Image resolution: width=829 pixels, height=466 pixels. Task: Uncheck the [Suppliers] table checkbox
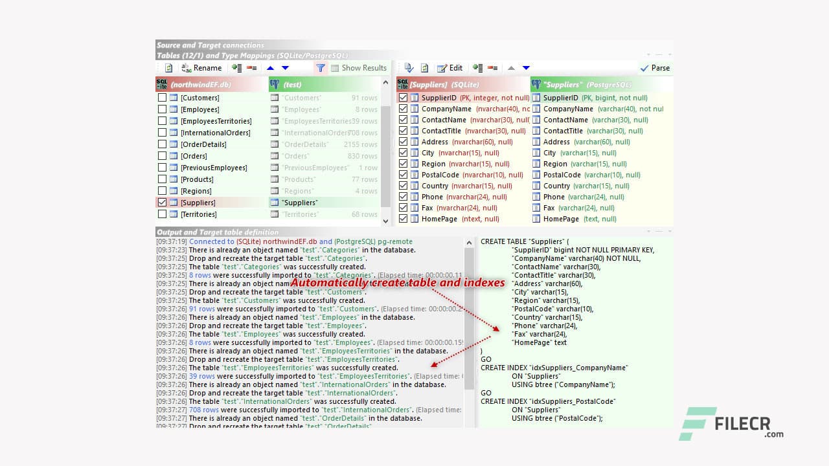click(163, 203)
